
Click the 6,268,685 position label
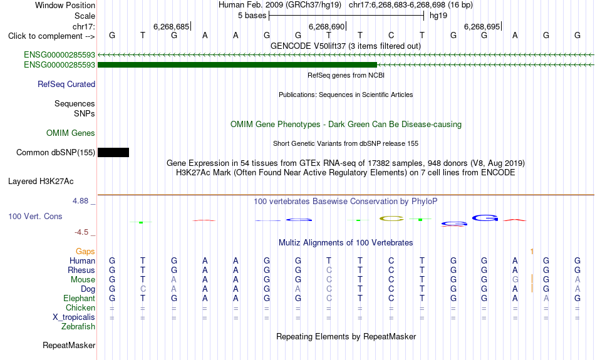(x=171, y=26)
